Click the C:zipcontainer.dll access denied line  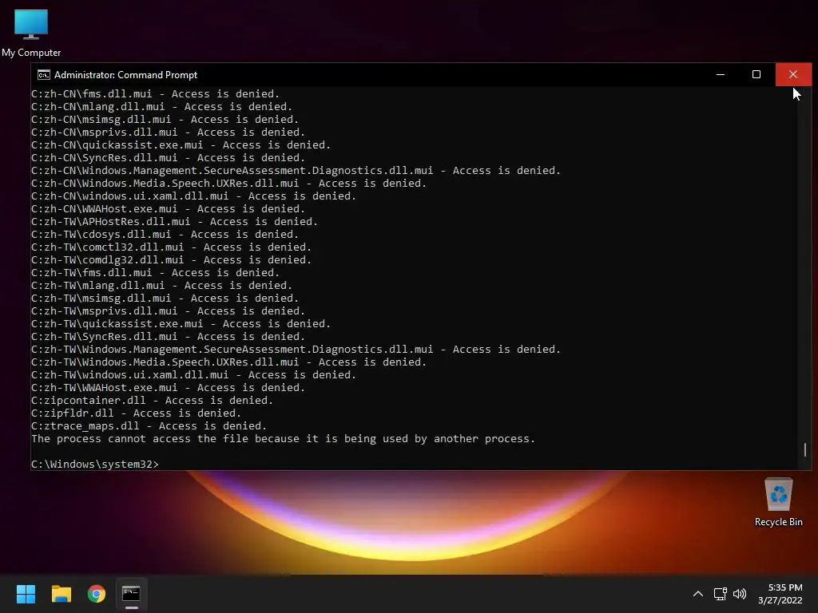(153, 401)
